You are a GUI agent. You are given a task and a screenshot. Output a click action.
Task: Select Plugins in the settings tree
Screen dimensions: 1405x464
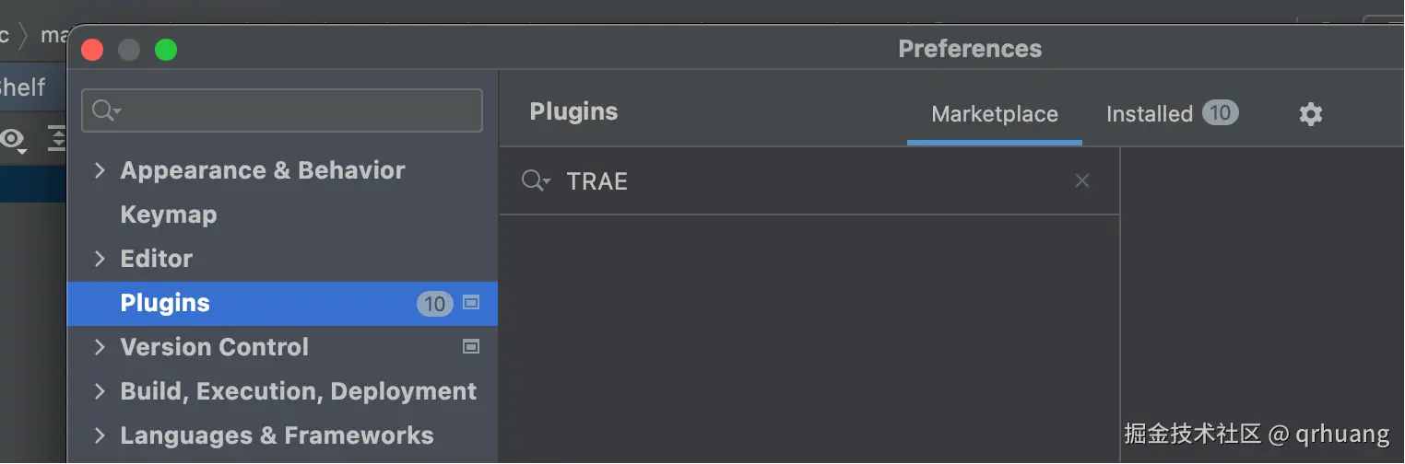[x=165, y=303]
